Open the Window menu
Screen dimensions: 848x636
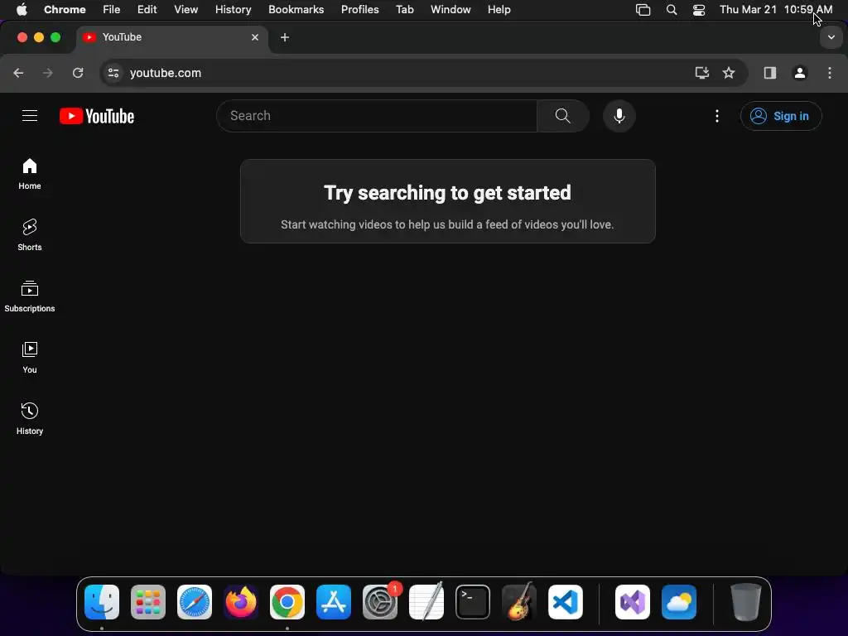(x=450, y=10)
